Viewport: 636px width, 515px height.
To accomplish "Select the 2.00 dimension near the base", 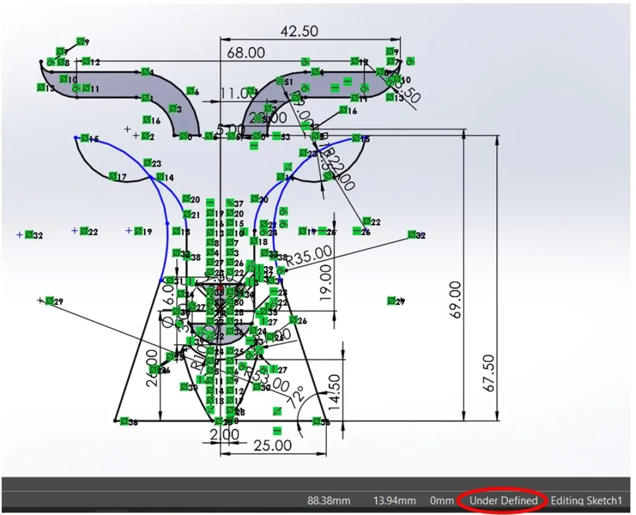I will 225,435.
